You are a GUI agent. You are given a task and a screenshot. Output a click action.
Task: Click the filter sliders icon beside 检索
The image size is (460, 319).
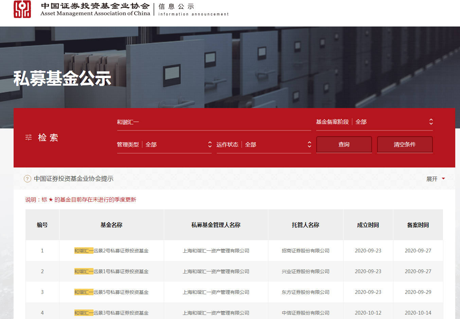click(x=29, y=137)
